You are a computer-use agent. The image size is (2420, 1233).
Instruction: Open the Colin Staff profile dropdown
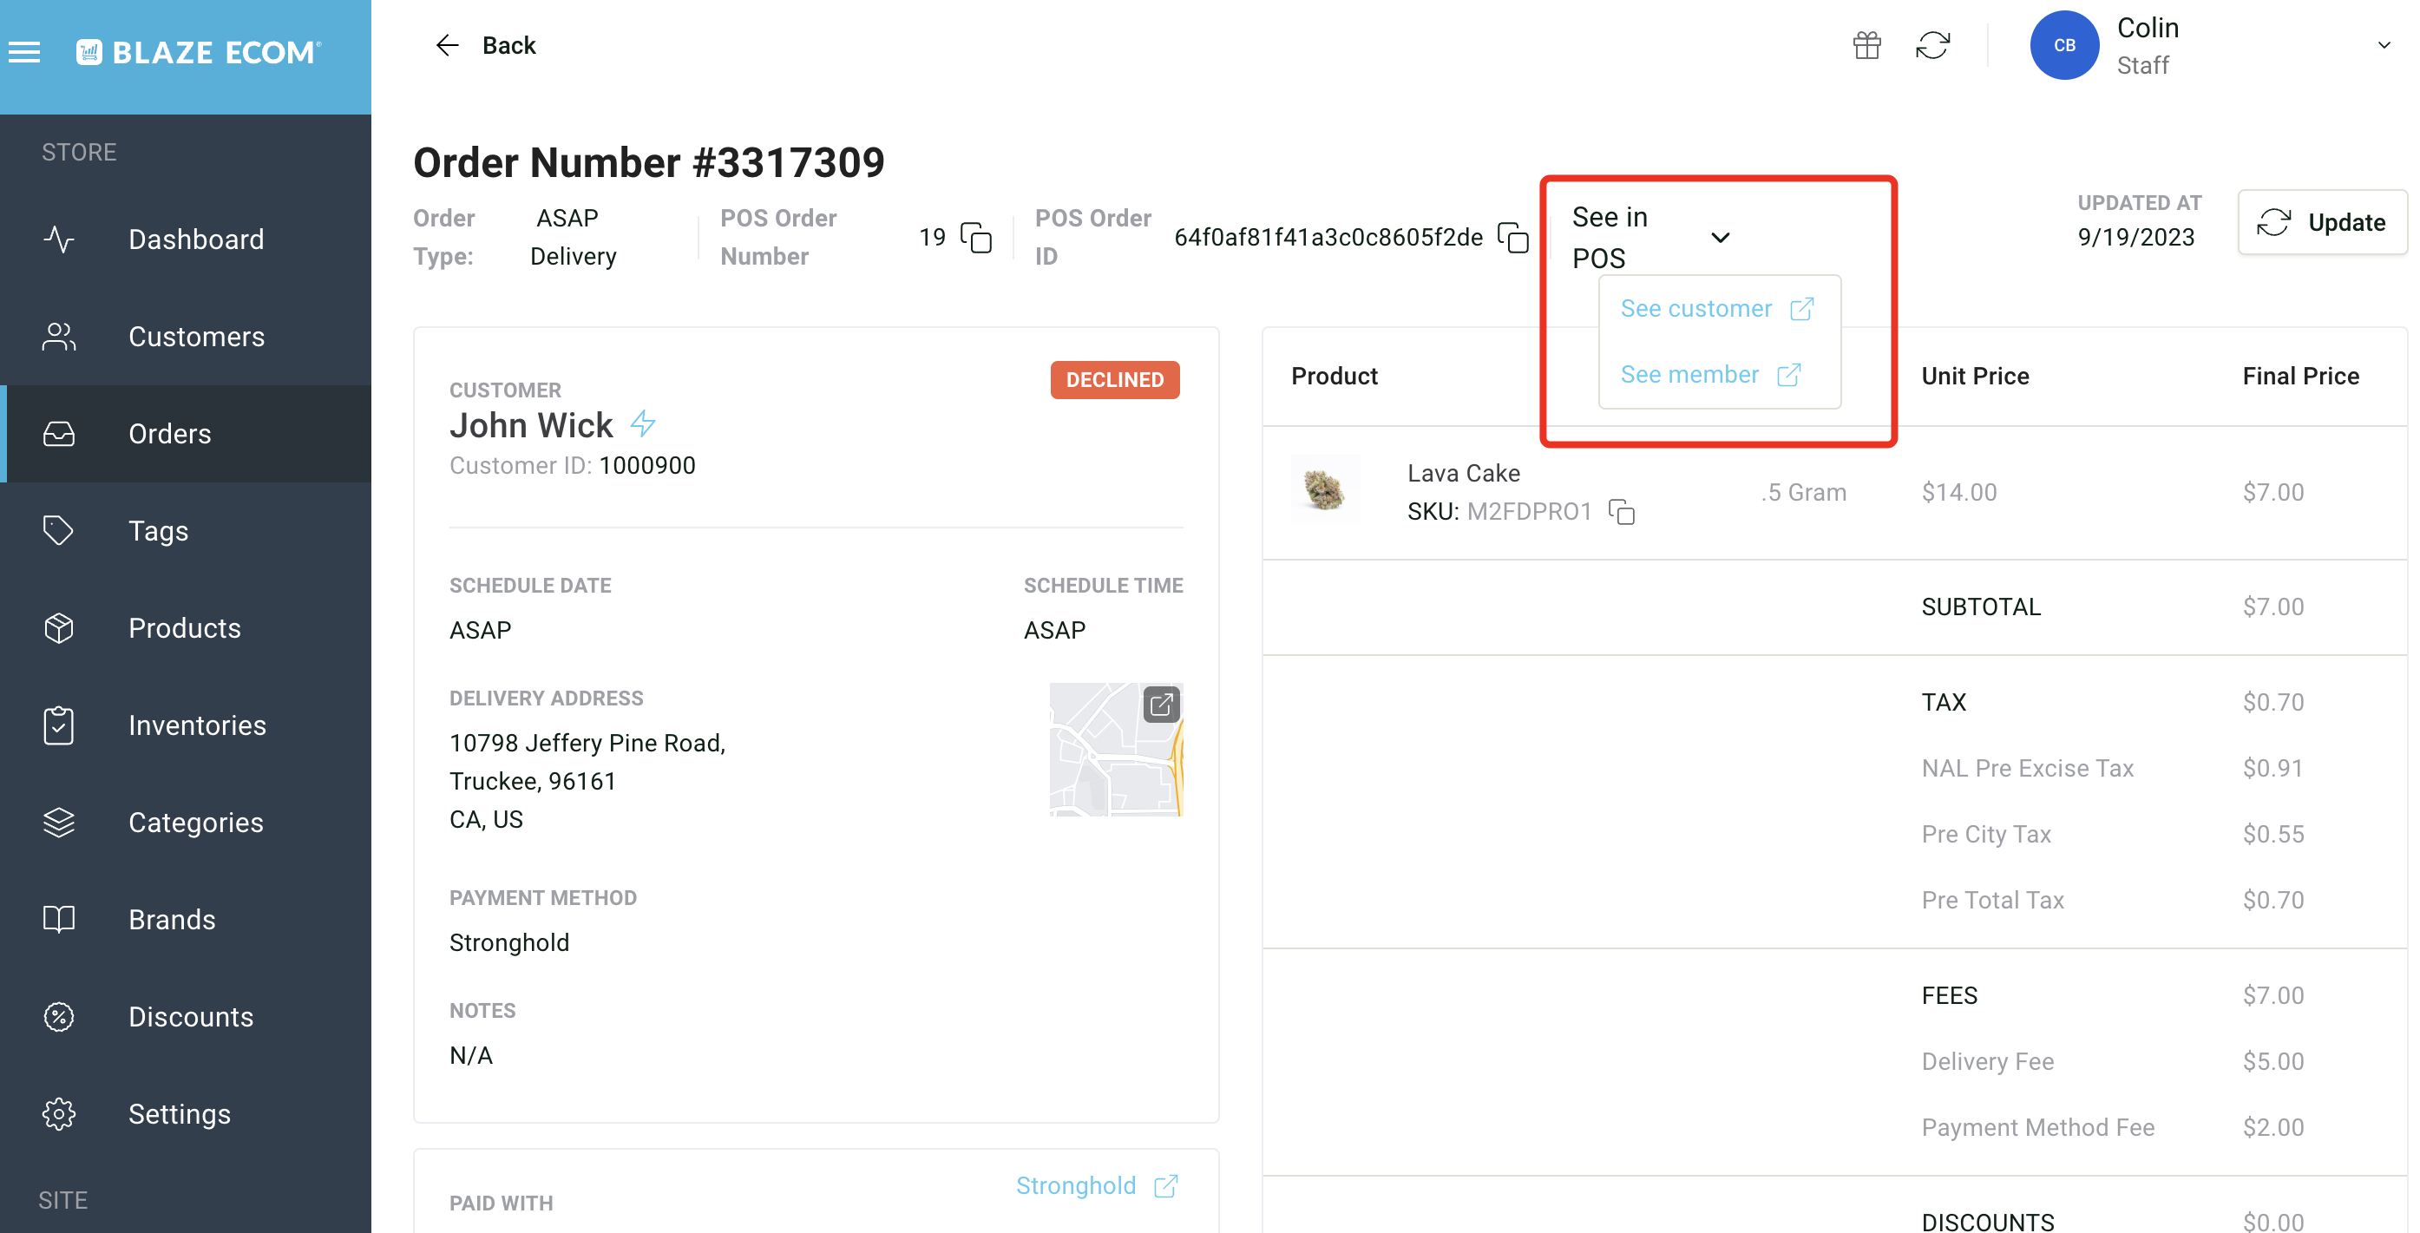[x=2384, y=44]
